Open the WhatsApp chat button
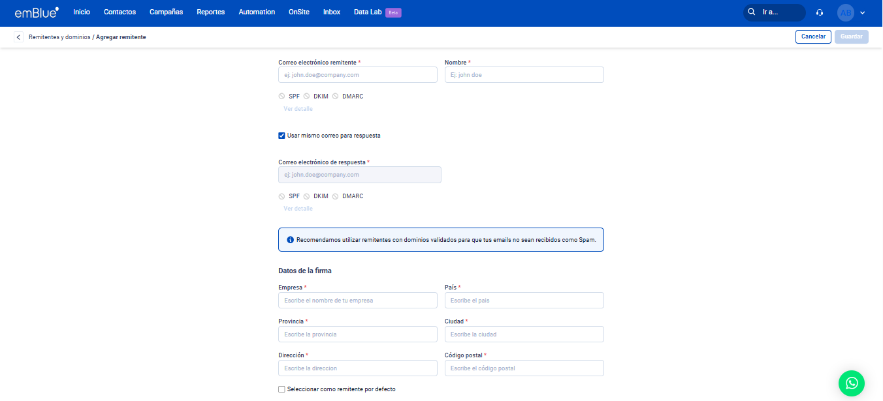The height and width of the screenshot is (401, 883). pyautogui.click(x=851, y=383)
